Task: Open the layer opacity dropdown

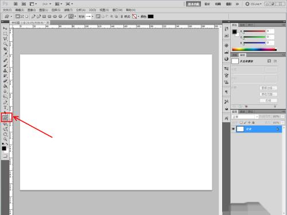Action: point(283,116)
